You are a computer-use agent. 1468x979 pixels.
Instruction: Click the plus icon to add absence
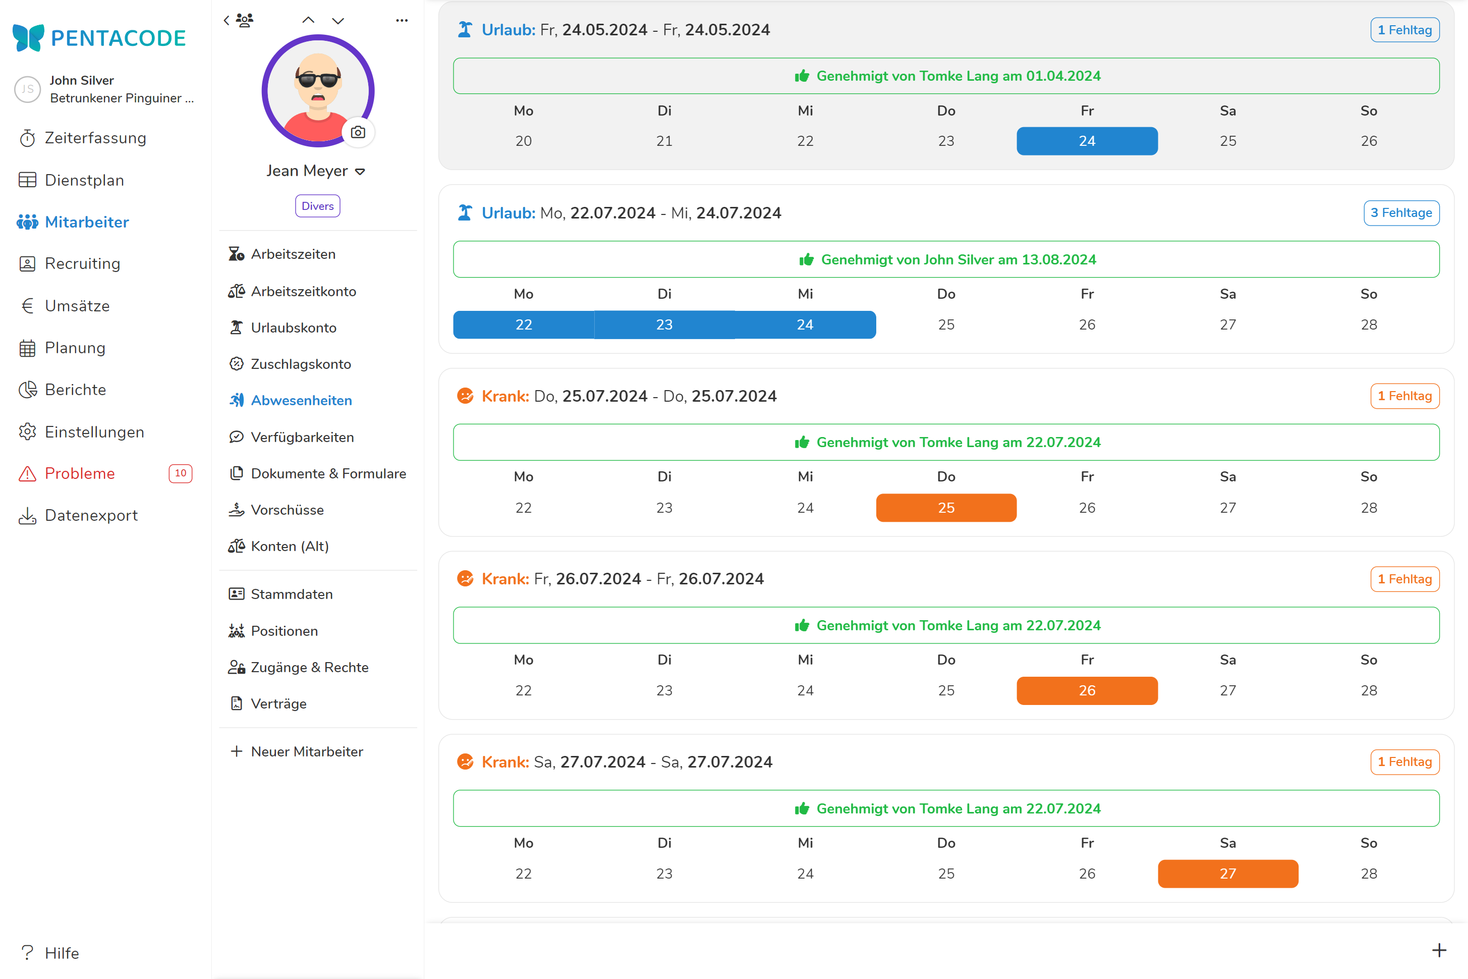coord(1439,950)
